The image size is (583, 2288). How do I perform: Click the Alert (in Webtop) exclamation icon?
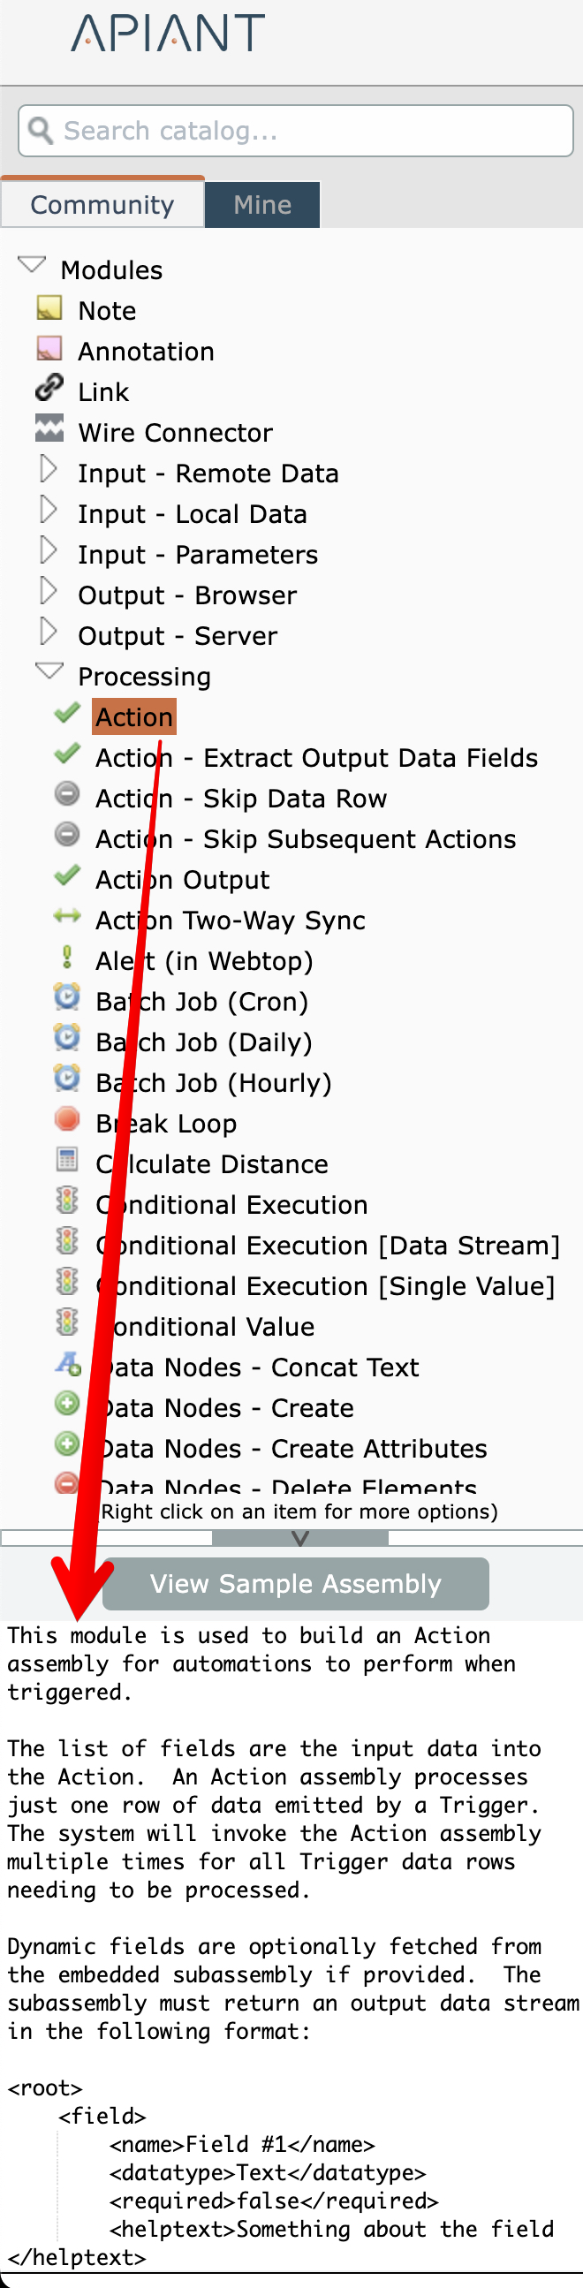click(66, 958)
